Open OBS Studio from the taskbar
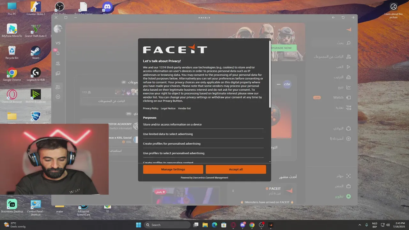 point(261,225)
